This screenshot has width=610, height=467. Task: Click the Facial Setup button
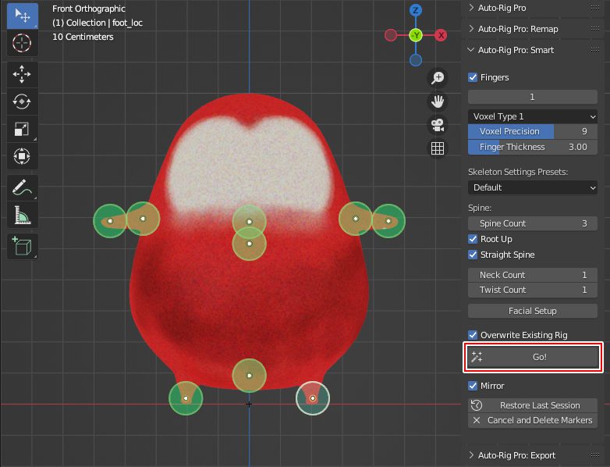533,311
